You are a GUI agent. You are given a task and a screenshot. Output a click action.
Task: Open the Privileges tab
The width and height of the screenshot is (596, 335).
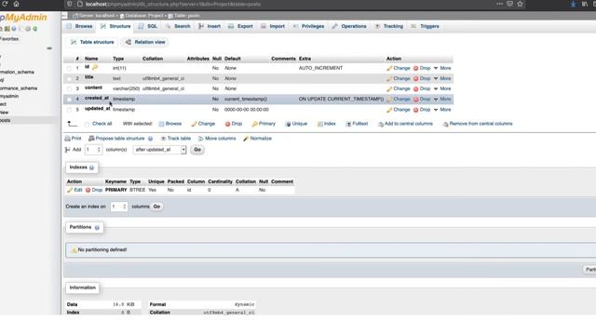click(308, 26)
